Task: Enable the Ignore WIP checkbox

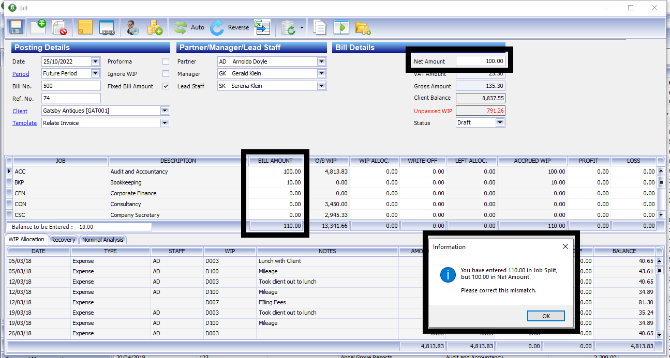Action: tap(166, 74)
